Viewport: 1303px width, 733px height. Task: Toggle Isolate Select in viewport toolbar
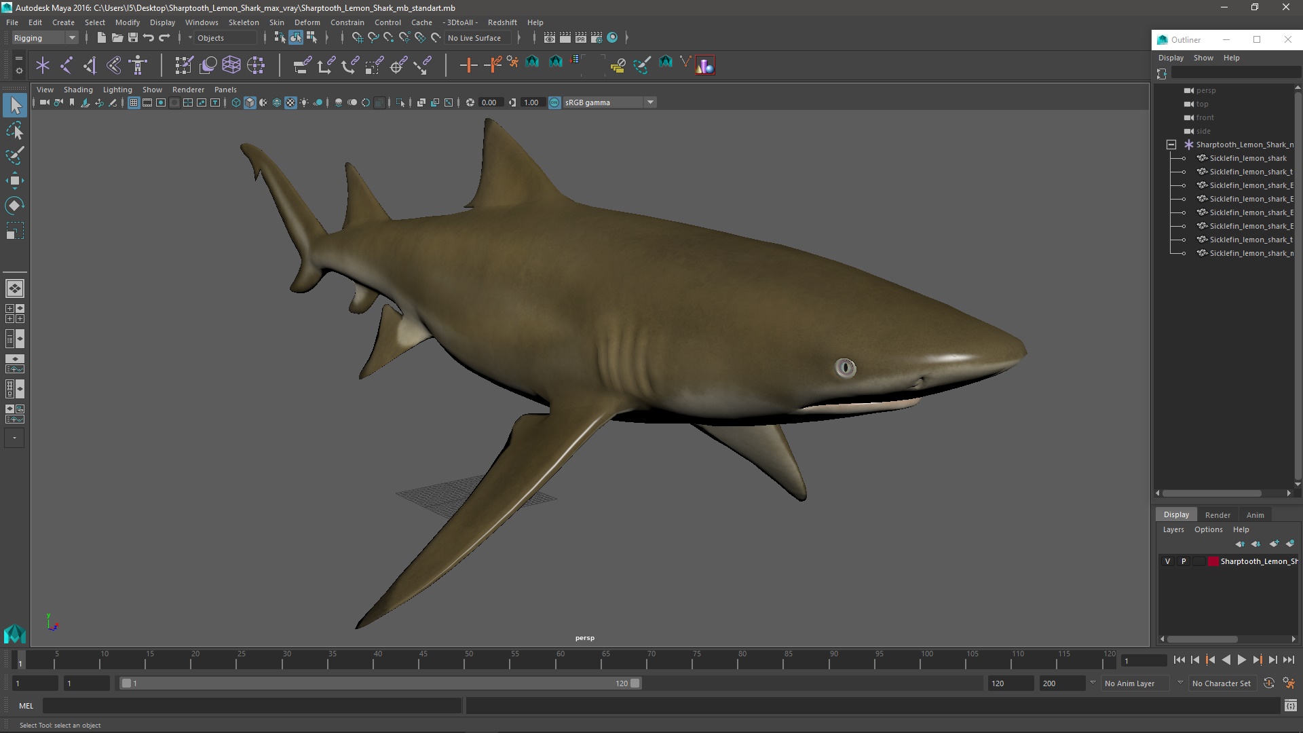pos(400,102)
